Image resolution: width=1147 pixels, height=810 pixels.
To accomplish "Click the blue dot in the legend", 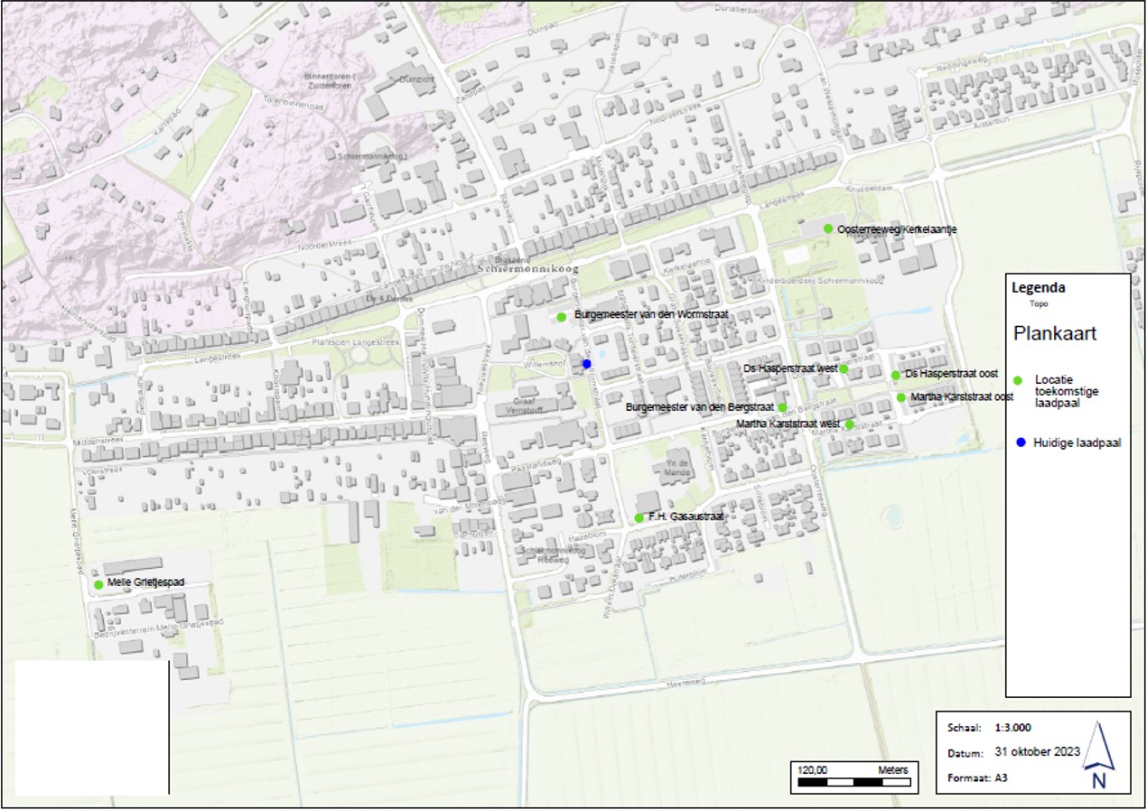I will click(1020, 442).
